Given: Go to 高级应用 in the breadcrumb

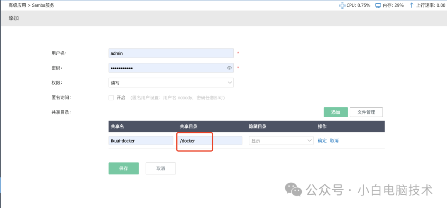Looking at the screenshot, I should (x=17, y=5).
